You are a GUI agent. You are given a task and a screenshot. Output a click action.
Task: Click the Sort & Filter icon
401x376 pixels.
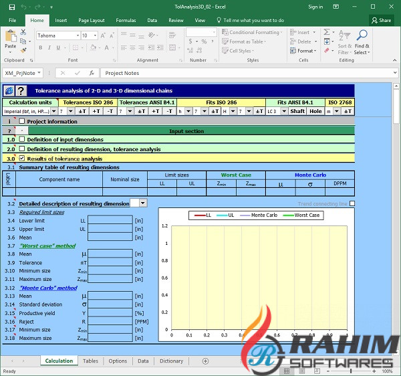(x=344, y=41)
